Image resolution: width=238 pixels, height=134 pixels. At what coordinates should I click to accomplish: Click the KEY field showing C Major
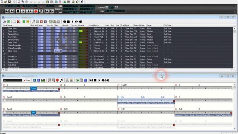116,11
